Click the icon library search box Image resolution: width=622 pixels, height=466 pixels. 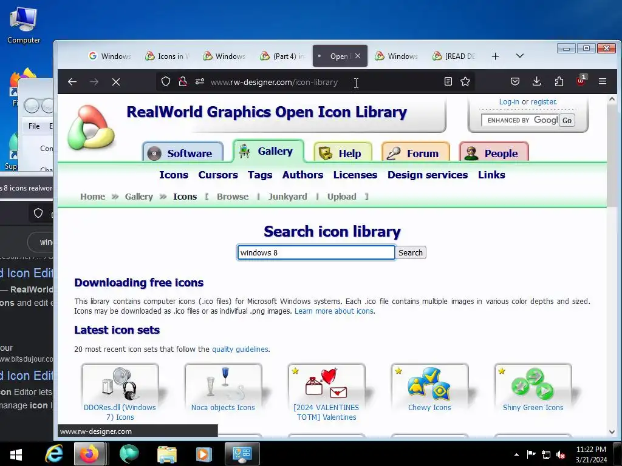point(316,252)
